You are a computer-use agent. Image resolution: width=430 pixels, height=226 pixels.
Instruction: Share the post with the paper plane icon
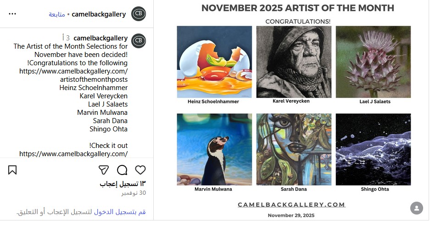tap(104, 170)
